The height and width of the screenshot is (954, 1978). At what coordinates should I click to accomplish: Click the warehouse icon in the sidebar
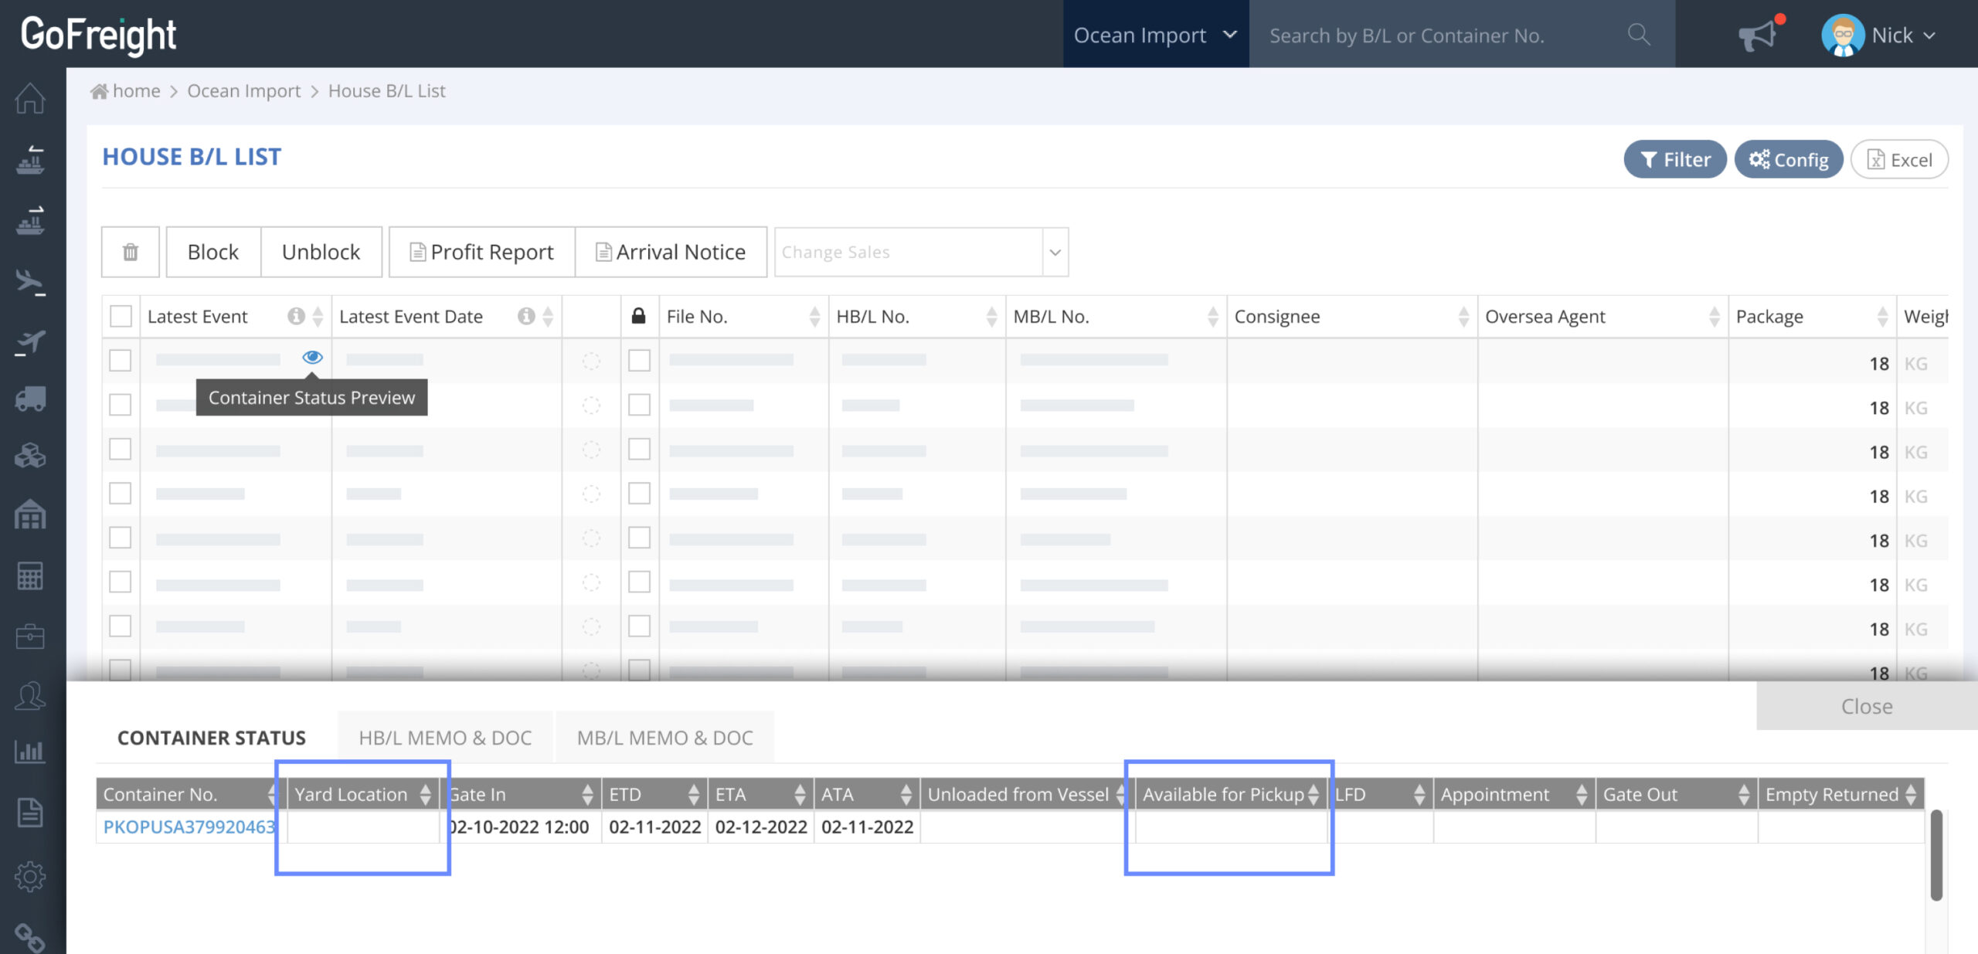click(x=30, y=514)
